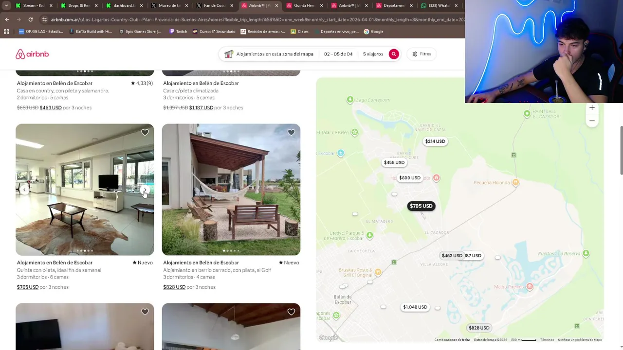
Task: Toggle heart on the bottom-left listing photo
Action: (145, 312)
